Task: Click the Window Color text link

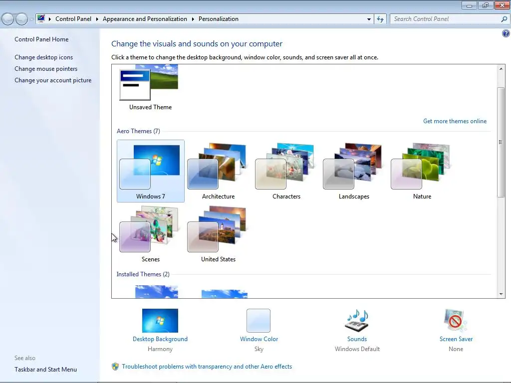Action: click(x=259, y=339)
